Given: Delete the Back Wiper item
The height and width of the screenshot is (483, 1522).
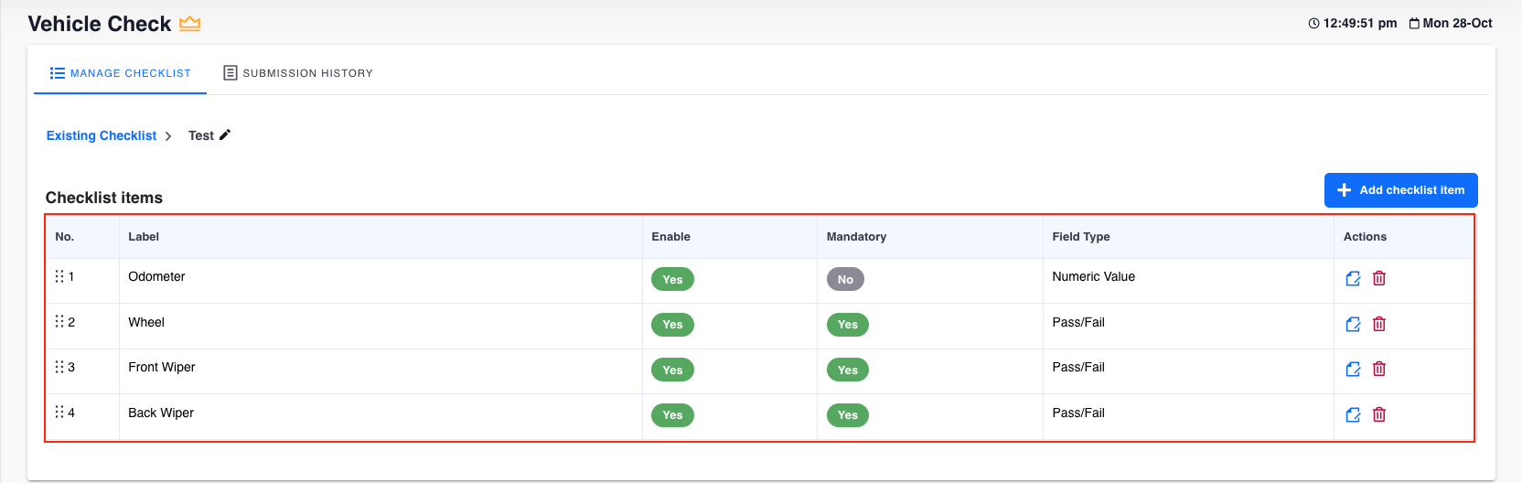Looking at the screenshot, I should [x=1379, y=414].
